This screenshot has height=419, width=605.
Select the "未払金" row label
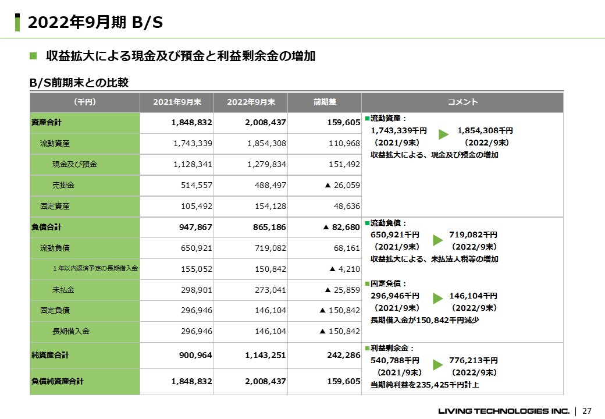(x=63, y=290)
